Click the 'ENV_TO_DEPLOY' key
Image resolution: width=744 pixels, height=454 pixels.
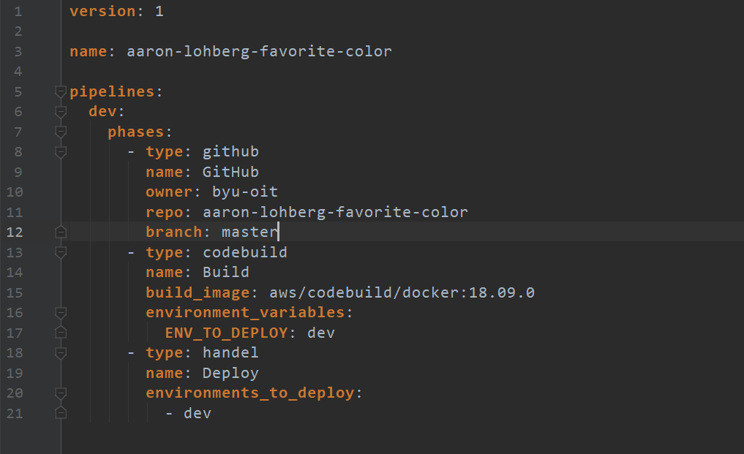(x=226, y=333)
